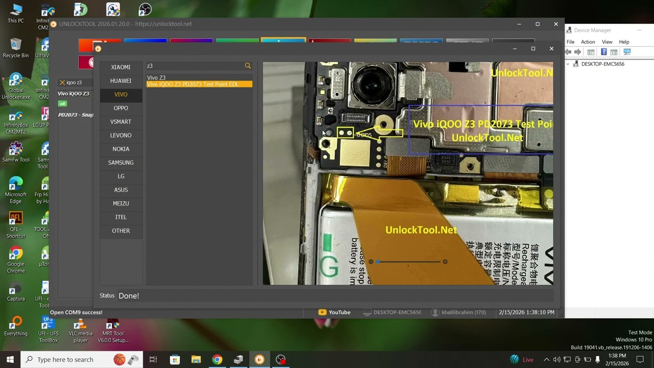Open Microsoft Store from taskbar
The width and height of the screenshot is (654, 368).
point(175,359)
